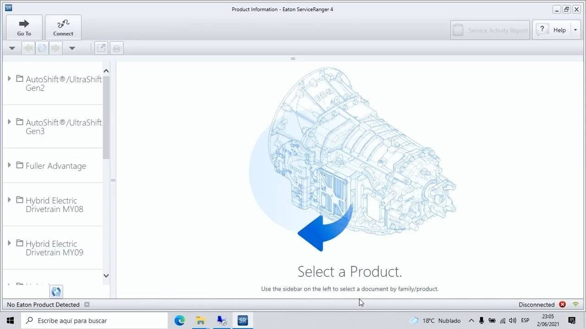This screenshot has width=586, height=329.
Task: Open the Service Activity Report
Action: click(x=490, y=30)
